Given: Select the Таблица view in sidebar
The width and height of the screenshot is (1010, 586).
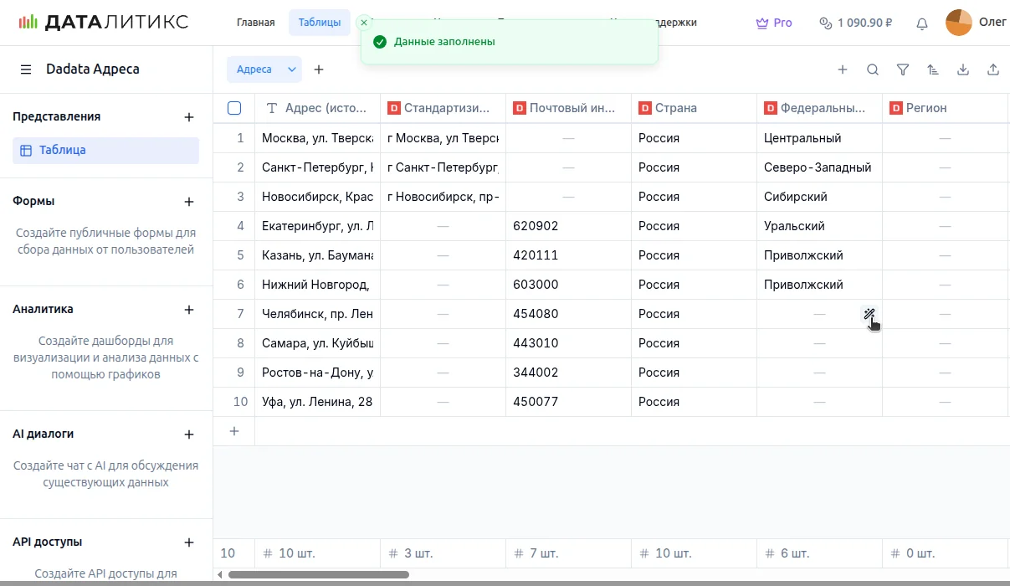Looking at the screenshot, I should [105, 151].
